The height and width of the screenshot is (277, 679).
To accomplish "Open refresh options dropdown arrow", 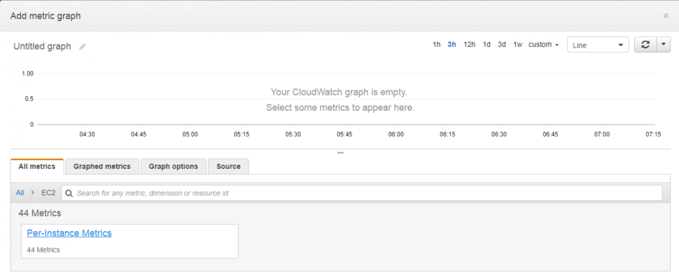I will [x=664, y=44].
